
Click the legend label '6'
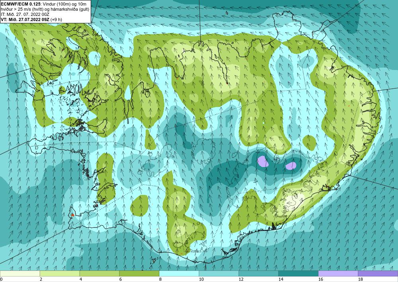(120, 280)
